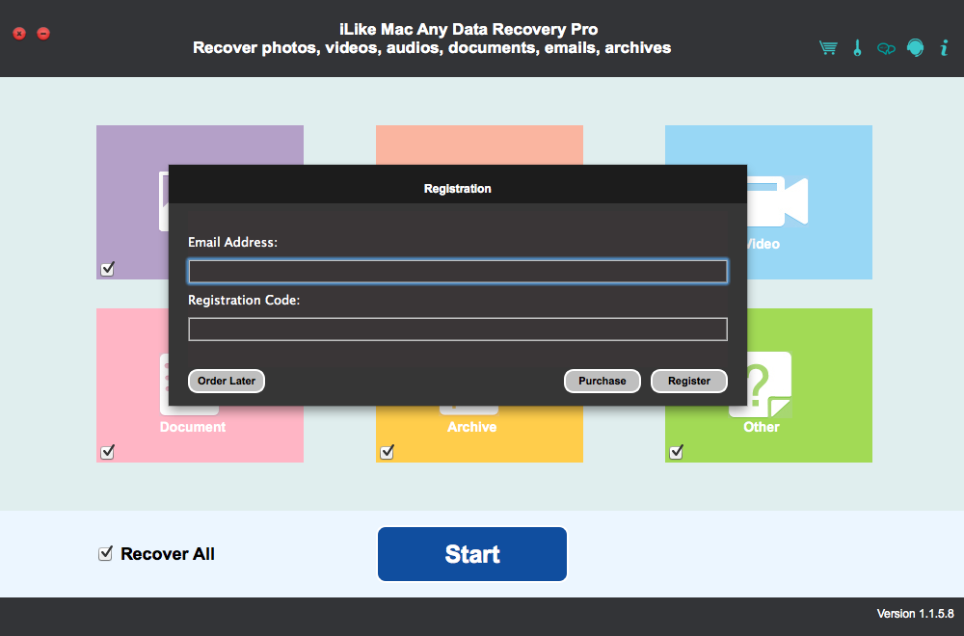Open the shopping cart purchase icon
This screenshot has height=636, width=964.
[x=828, y=48]
